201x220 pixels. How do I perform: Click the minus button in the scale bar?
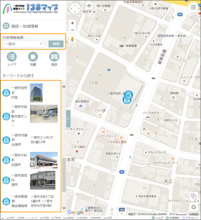point(115,218)
